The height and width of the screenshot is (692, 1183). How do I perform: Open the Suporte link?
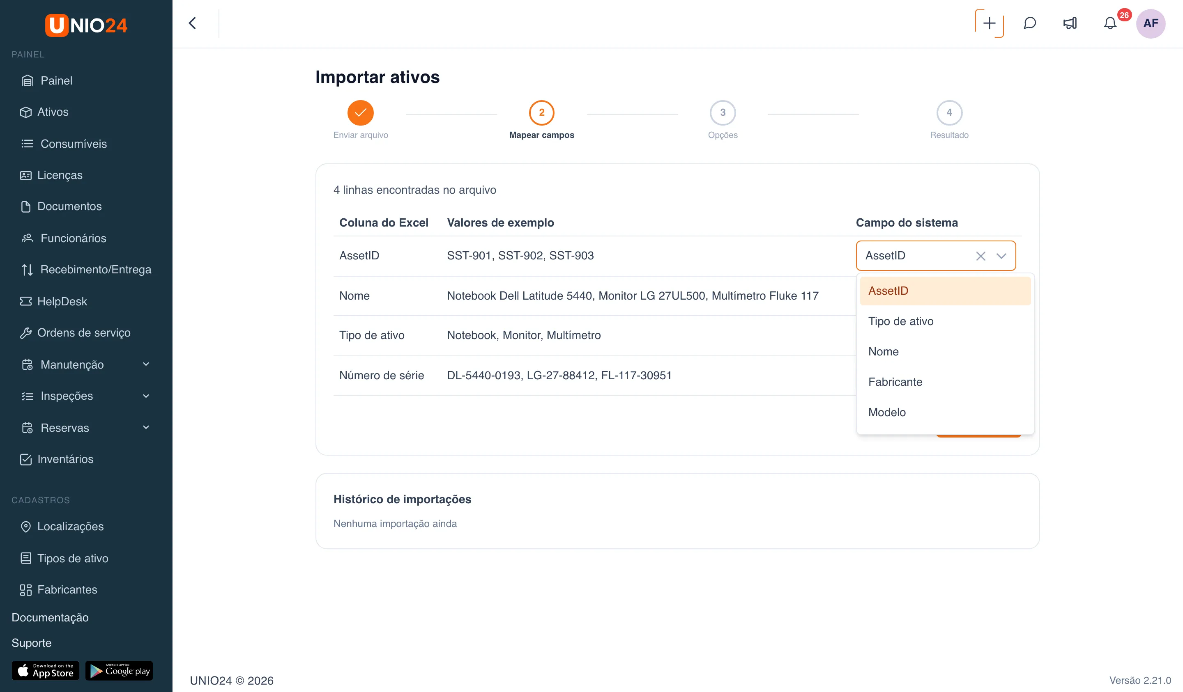point(32,643)
